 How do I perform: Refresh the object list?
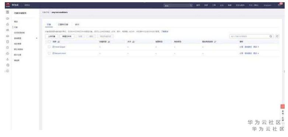(277, 36)
